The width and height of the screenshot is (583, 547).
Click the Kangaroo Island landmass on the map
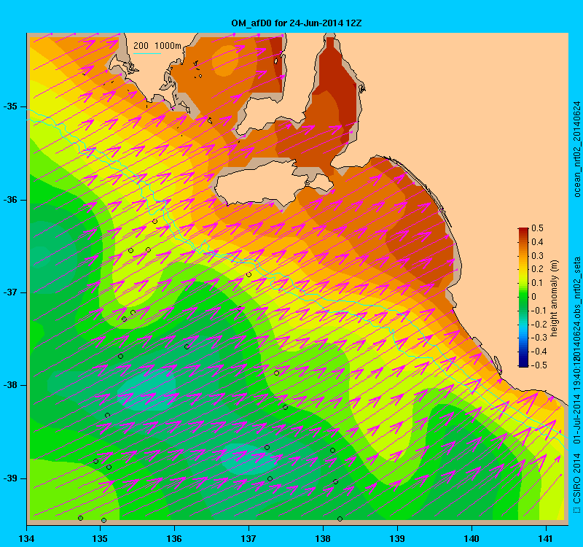tap(271, 185)
